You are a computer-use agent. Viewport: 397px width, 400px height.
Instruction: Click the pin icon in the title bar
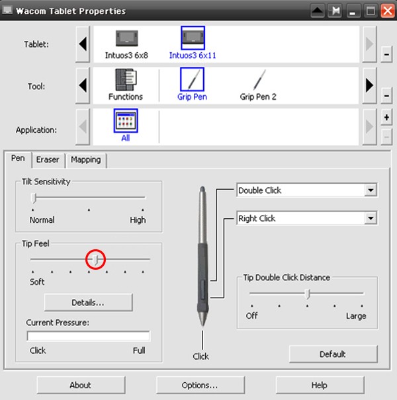pos(335,11)
